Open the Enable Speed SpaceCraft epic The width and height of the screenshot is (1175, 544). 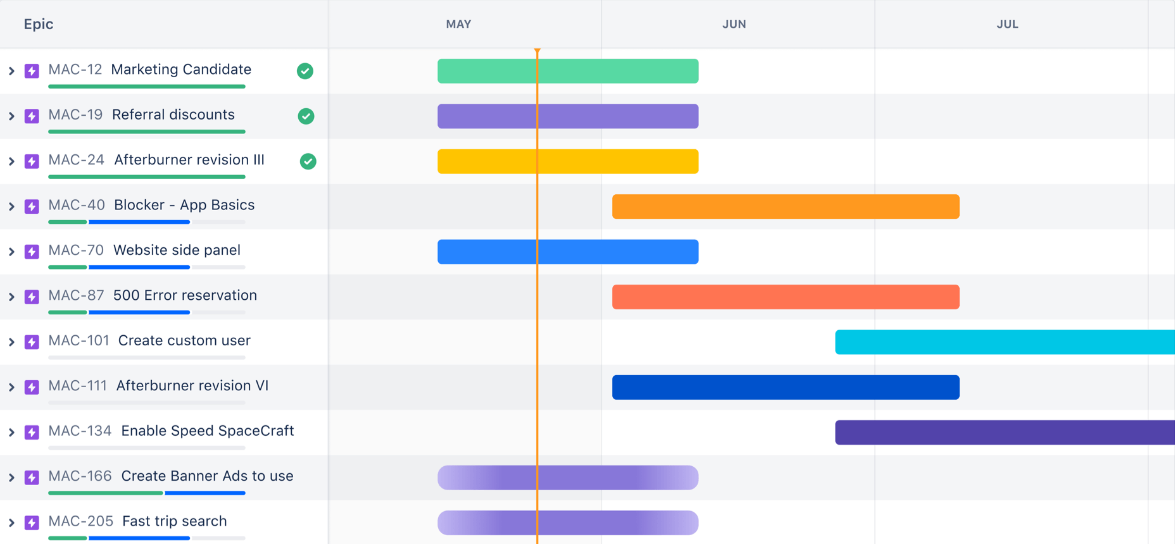207,431
